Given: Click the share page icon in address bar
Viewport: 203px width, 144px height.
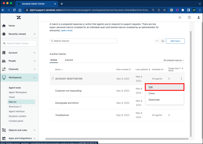Looking at the screenshot, I should pos(159,10).
